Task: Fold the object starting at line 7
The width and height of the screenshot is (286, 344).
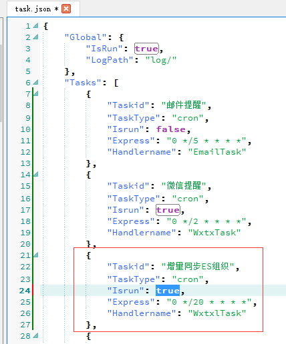Action: coord(35,93)
